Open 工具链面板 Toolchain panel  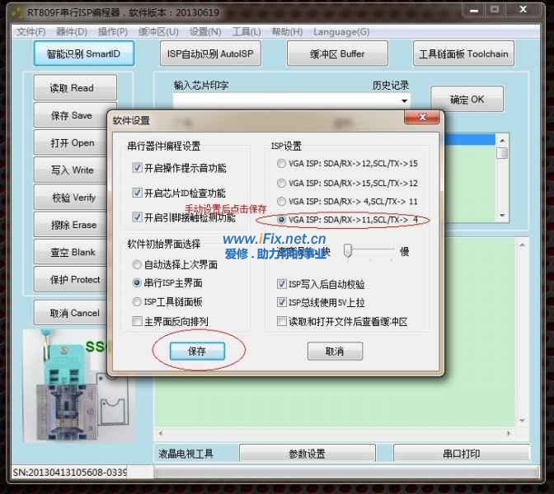pos(464,54)
